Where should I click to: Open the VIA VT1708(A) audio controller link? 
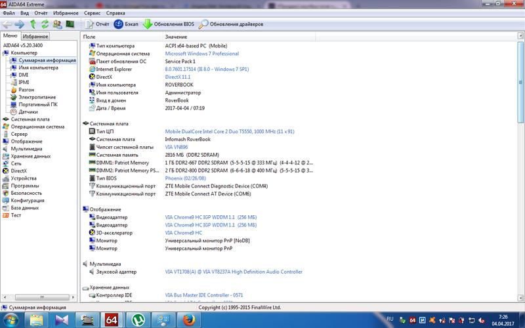(234, 272)
